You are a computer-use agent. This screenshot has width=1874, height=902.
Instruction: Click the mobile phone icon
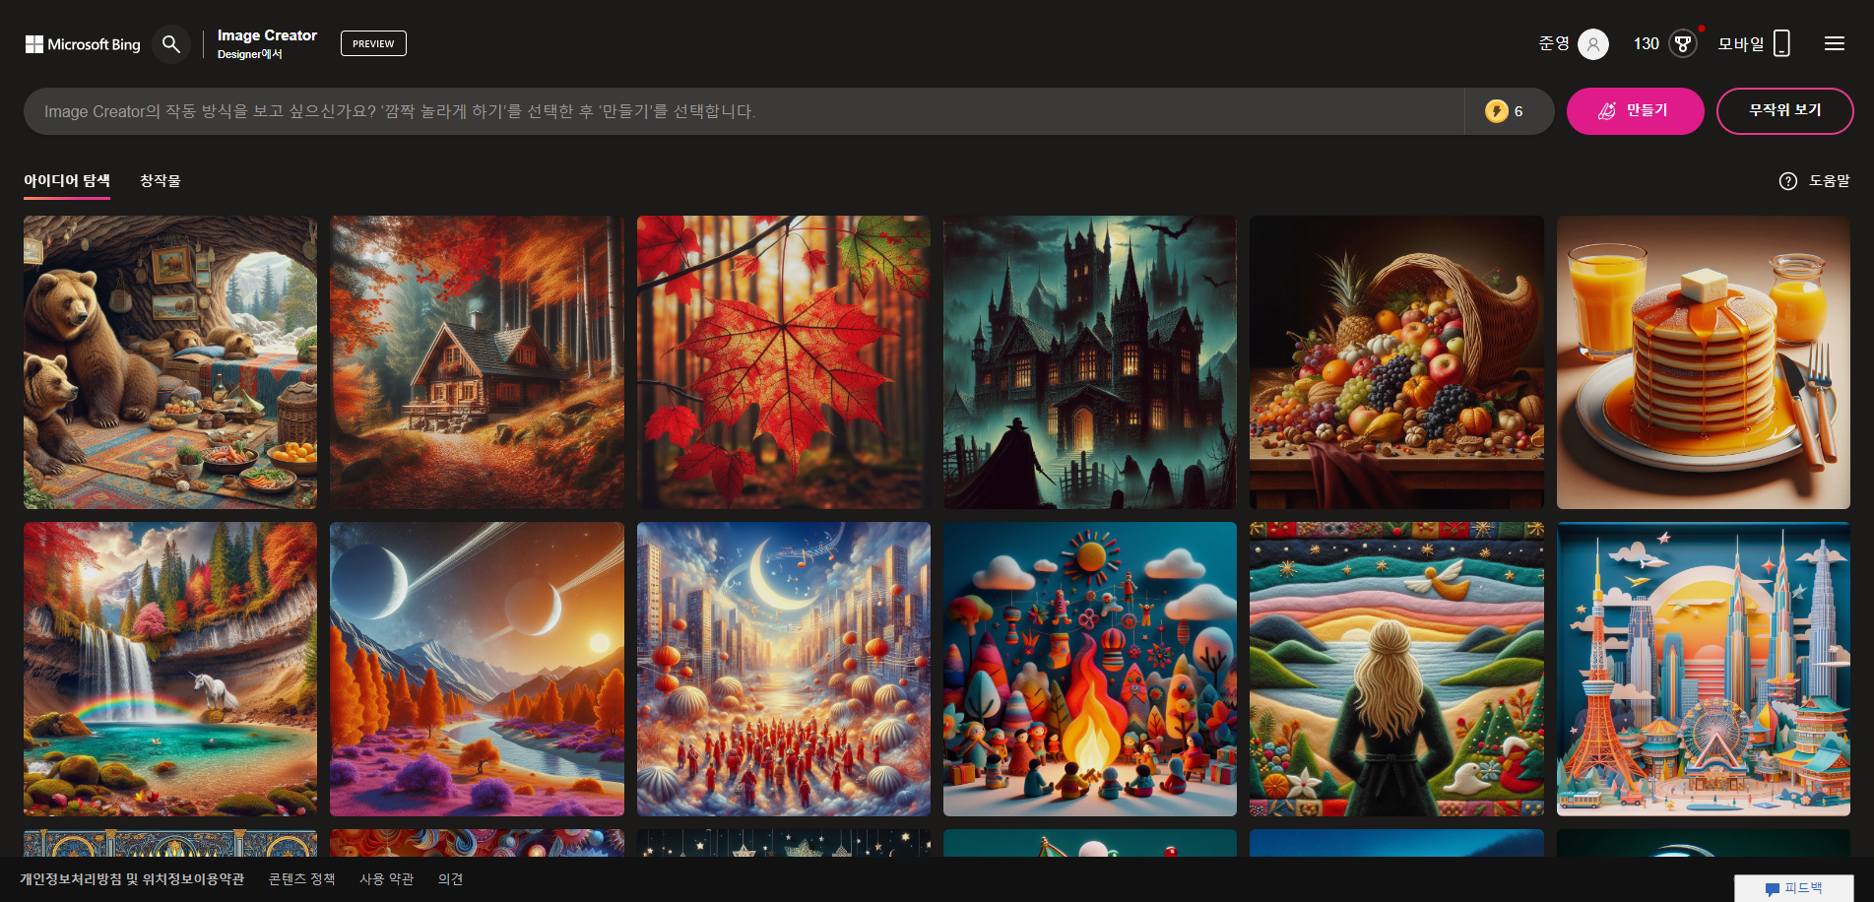(x=1781, y=43)
